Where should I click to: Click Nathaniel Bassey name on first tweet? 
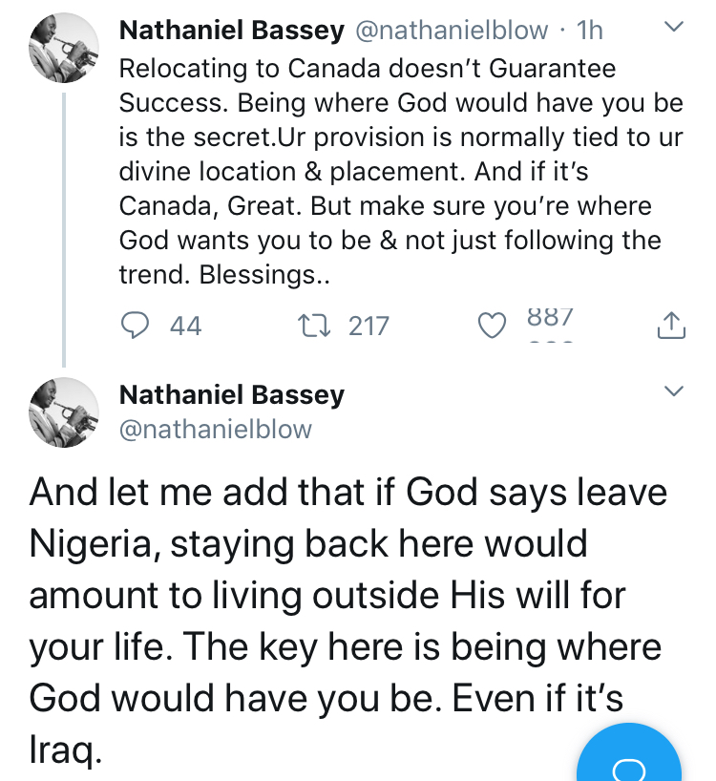(x=231, y=31)
